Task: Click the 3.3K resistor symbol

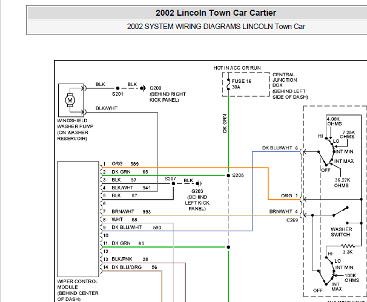Action: tap(348, 246)
